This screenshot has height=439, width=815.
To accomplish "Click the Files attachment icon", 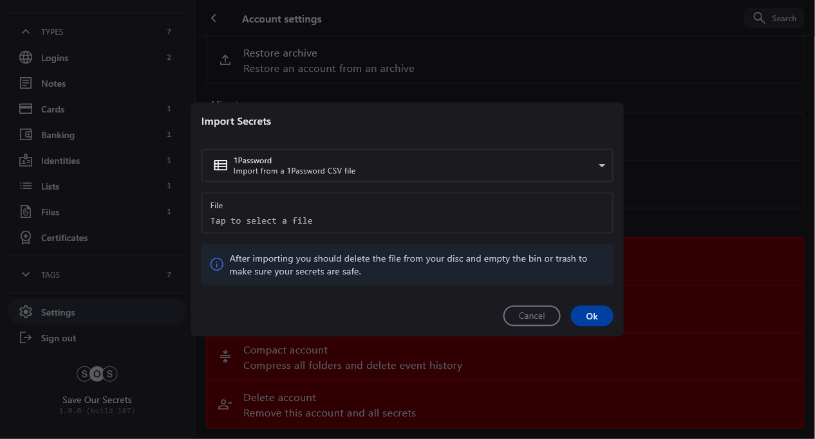I will [26, 212].
